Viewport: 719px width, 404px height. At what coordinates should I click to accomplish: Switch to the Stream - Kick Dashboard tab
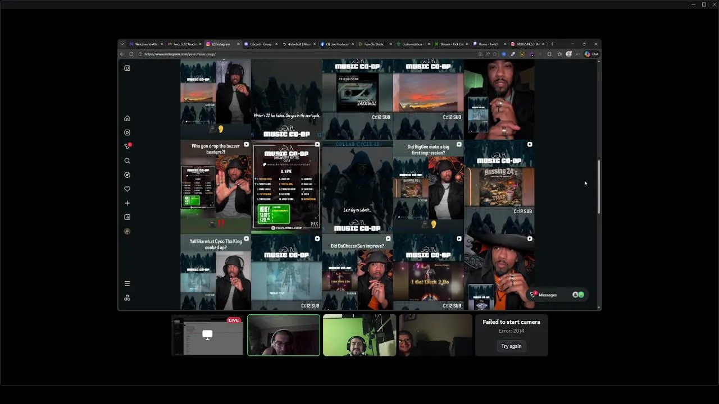click(451, 44)
